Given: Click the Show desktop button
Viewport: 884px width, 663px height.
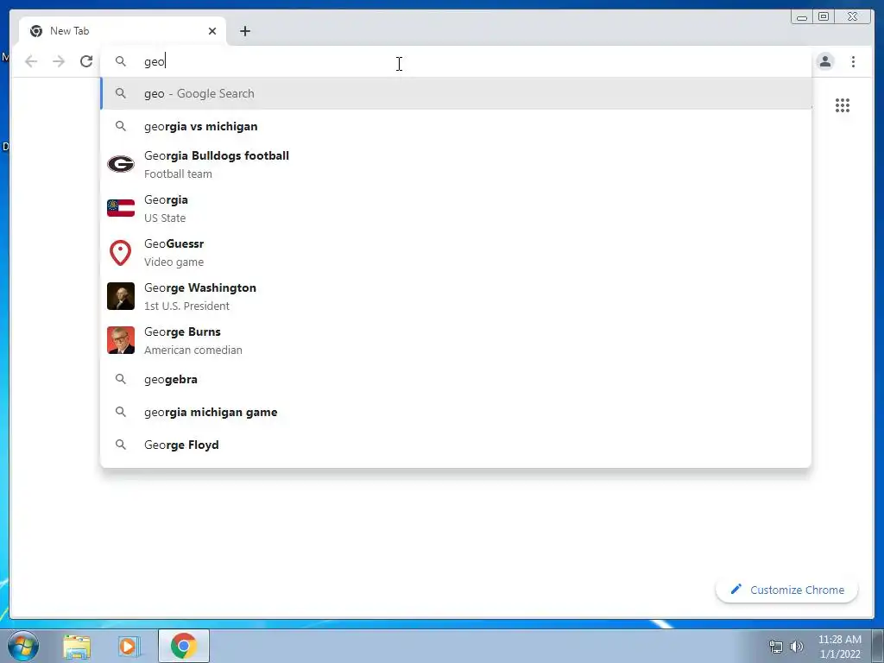Looking at the screenshot, I should tap(878, 646).
